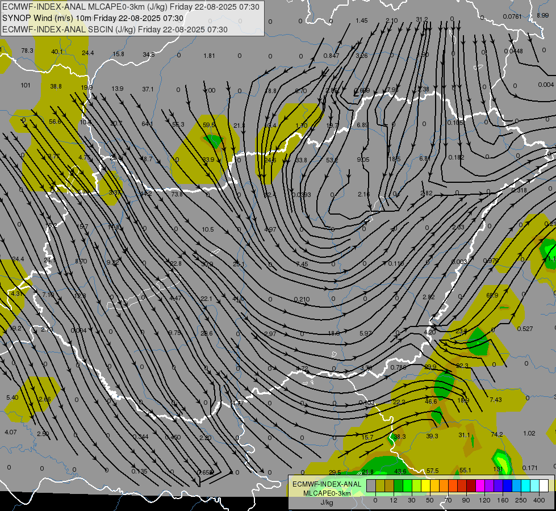The height and width of the screenshot is (511, 556).
Task: Click the legend tick label '250'
Action: (521, 500)
